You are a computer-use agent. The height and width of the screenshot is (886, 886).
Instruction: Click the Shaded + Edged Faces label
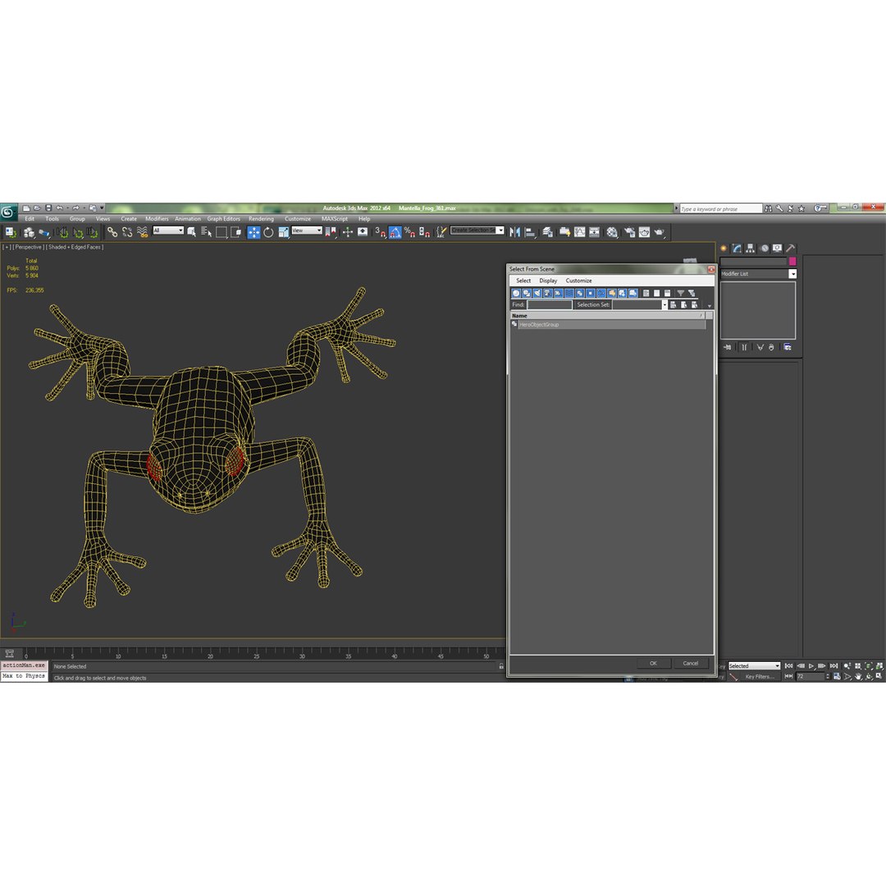pyautogui.click(x=75, y=247)
